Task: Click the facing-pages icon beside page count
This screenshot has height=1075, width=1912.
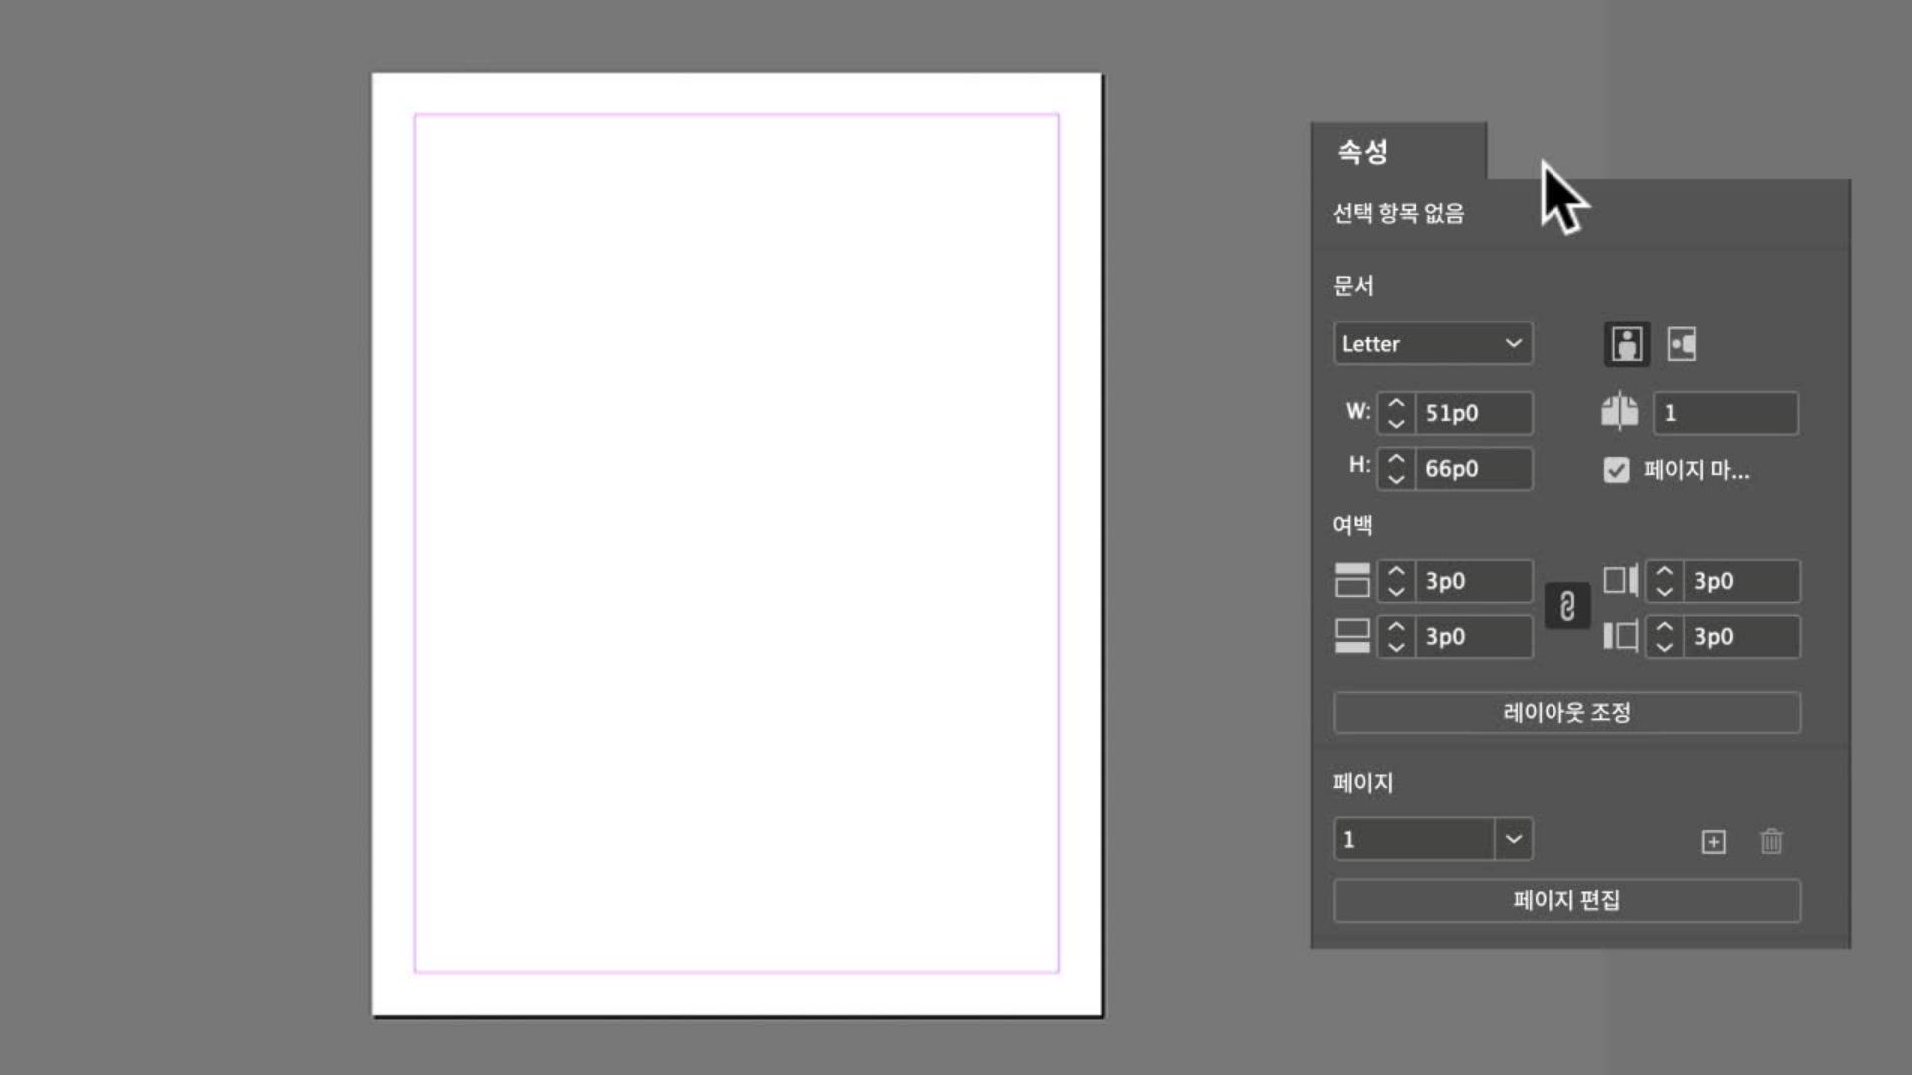Action: click(x=1620, y=412)
